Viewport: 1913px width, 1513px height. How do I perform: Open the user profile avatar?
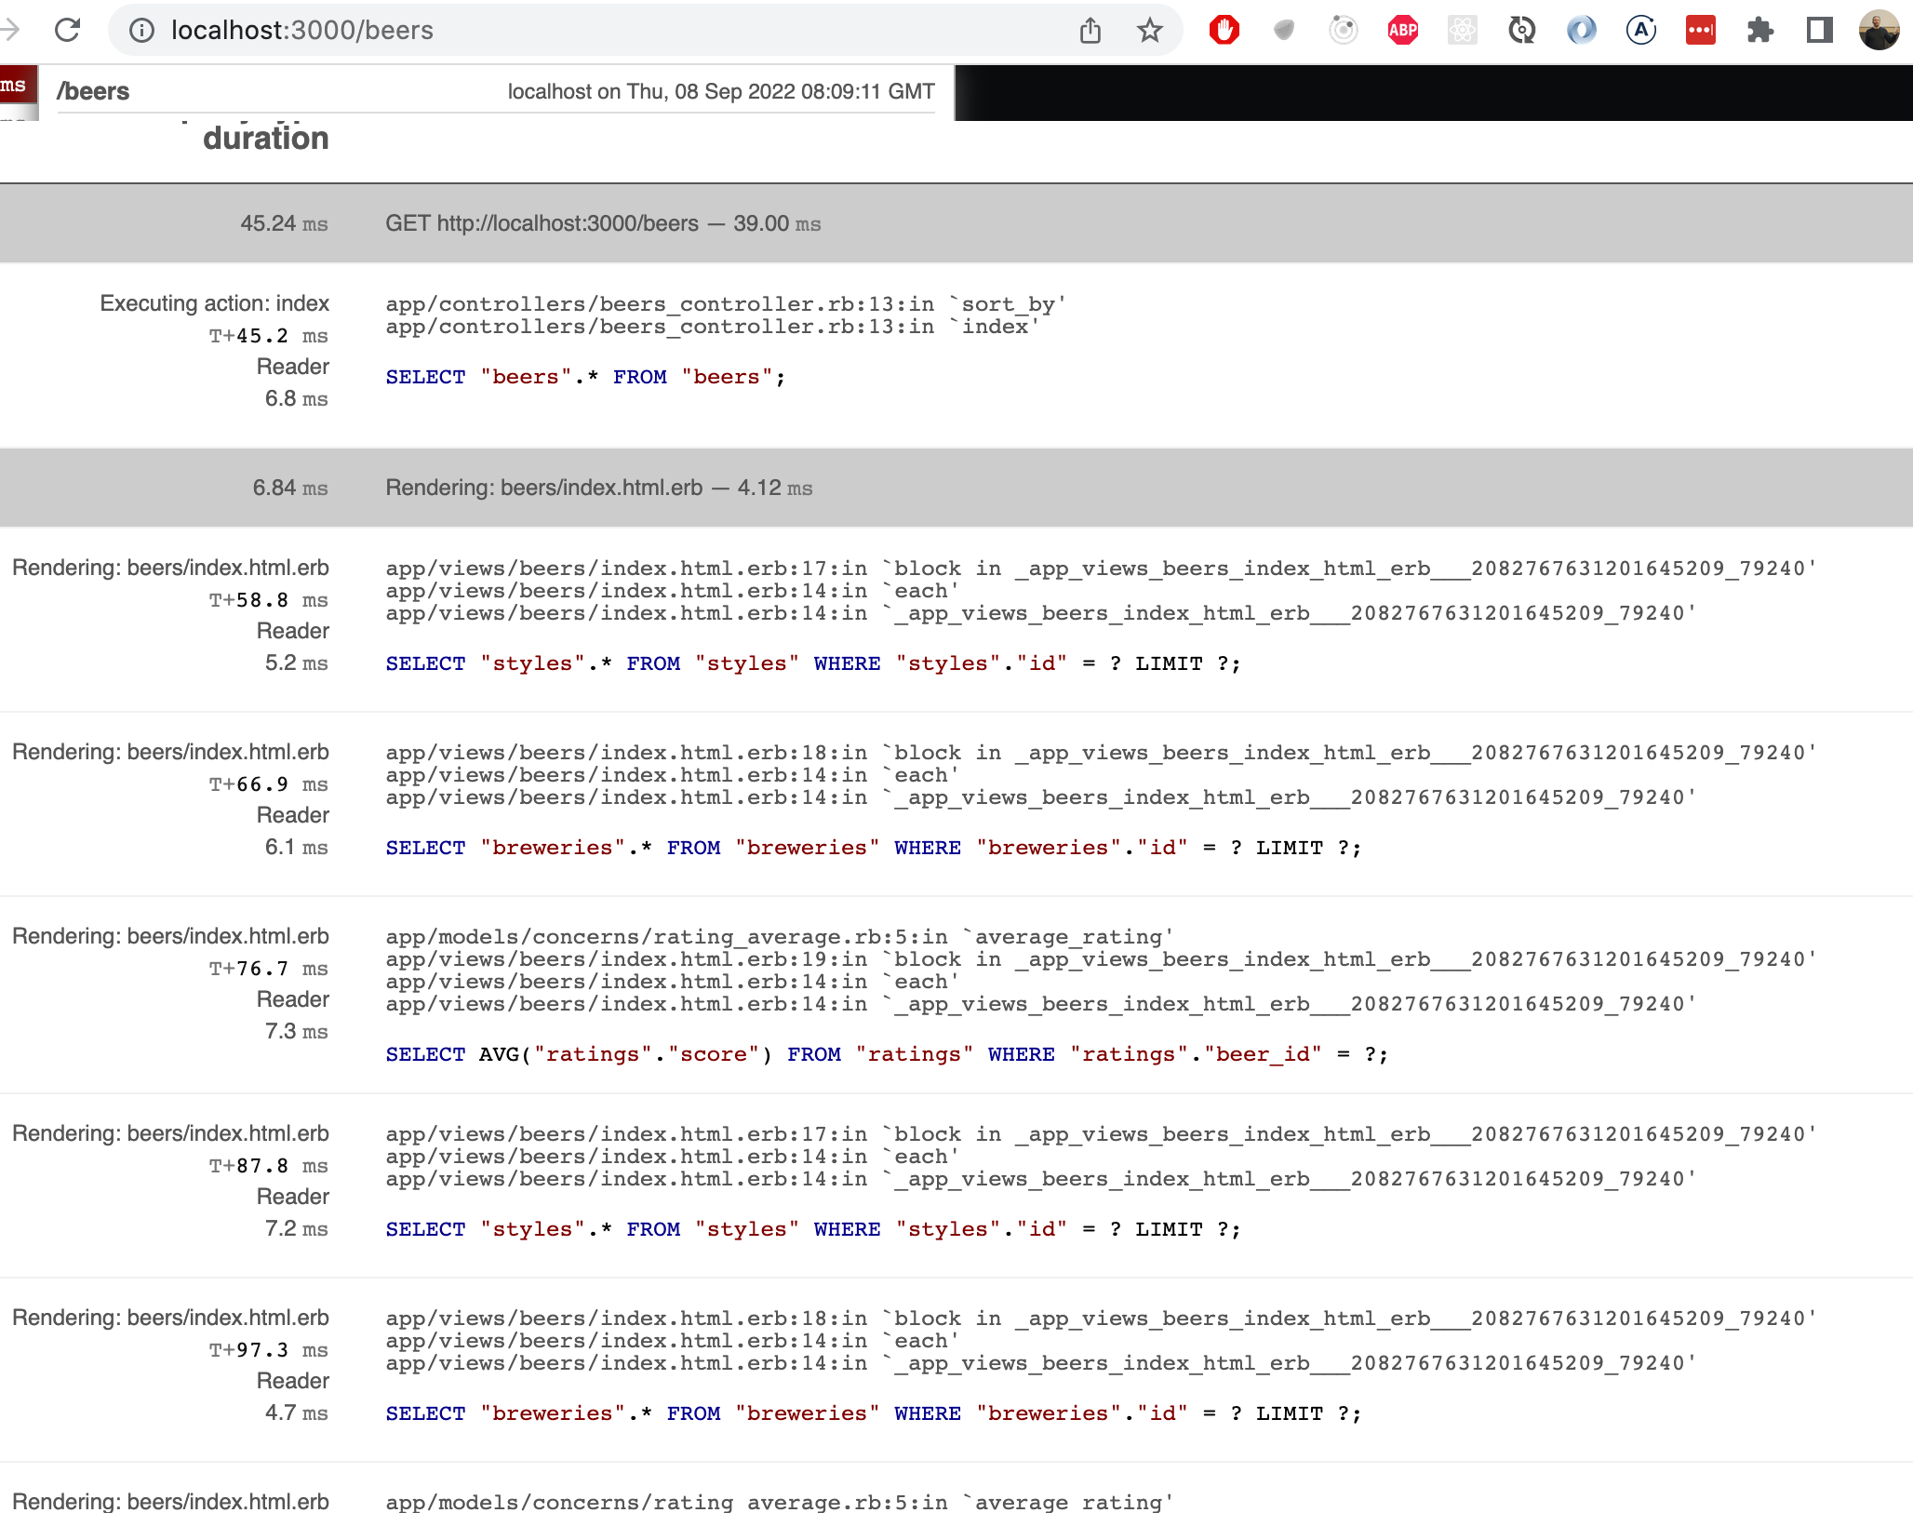click(1879, 31)
